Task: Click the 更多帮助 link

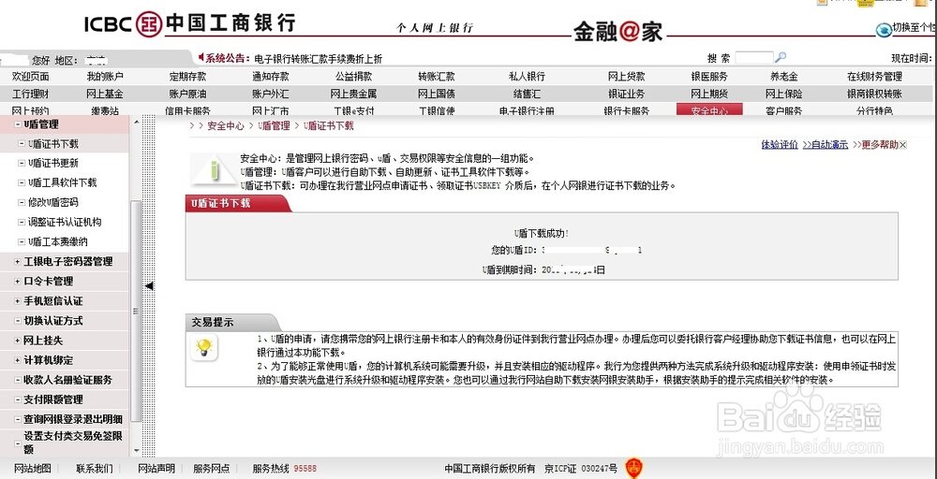Action: (875, 145)
